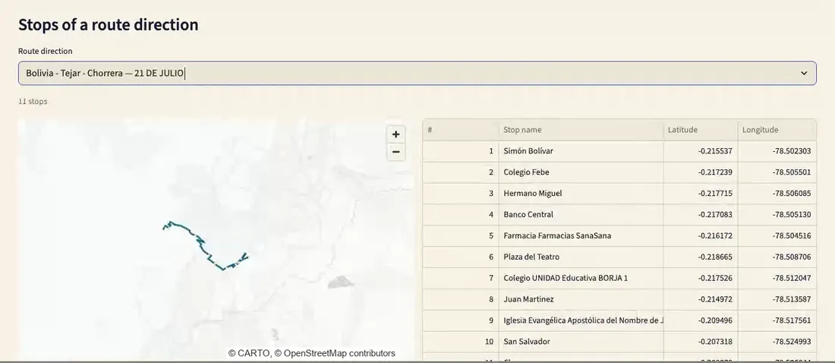835x363 pixels.
Task: Click the San Salvador stop cell
Action: (x=581, y=342)
